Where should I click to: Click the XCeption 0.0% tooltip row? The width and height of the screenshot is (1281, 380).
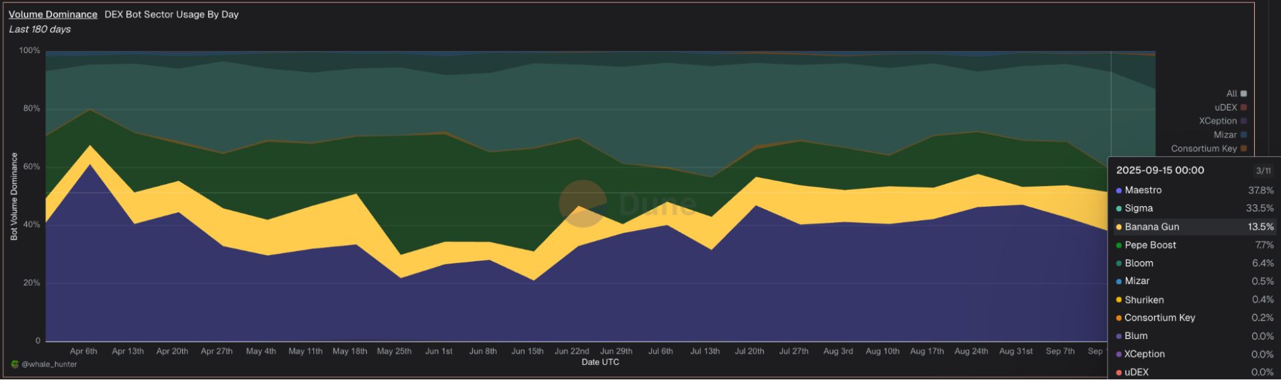coord(1194,354)
